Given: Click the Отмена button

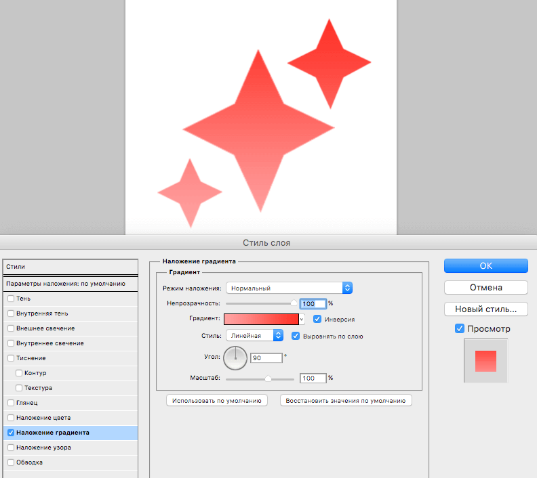Looking at the screenshot, I should [485, 288].
